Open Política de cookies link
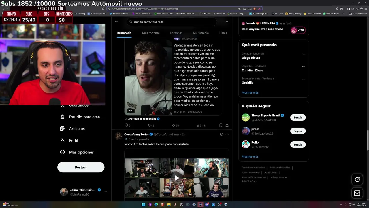This screenshot has width=369, height=208. click(251, 172)
